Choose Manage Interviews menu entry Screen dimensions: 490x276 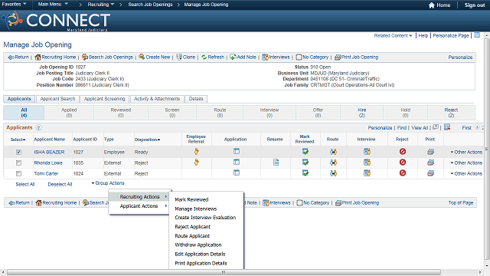pyautogui.click(x=196, y=209)
